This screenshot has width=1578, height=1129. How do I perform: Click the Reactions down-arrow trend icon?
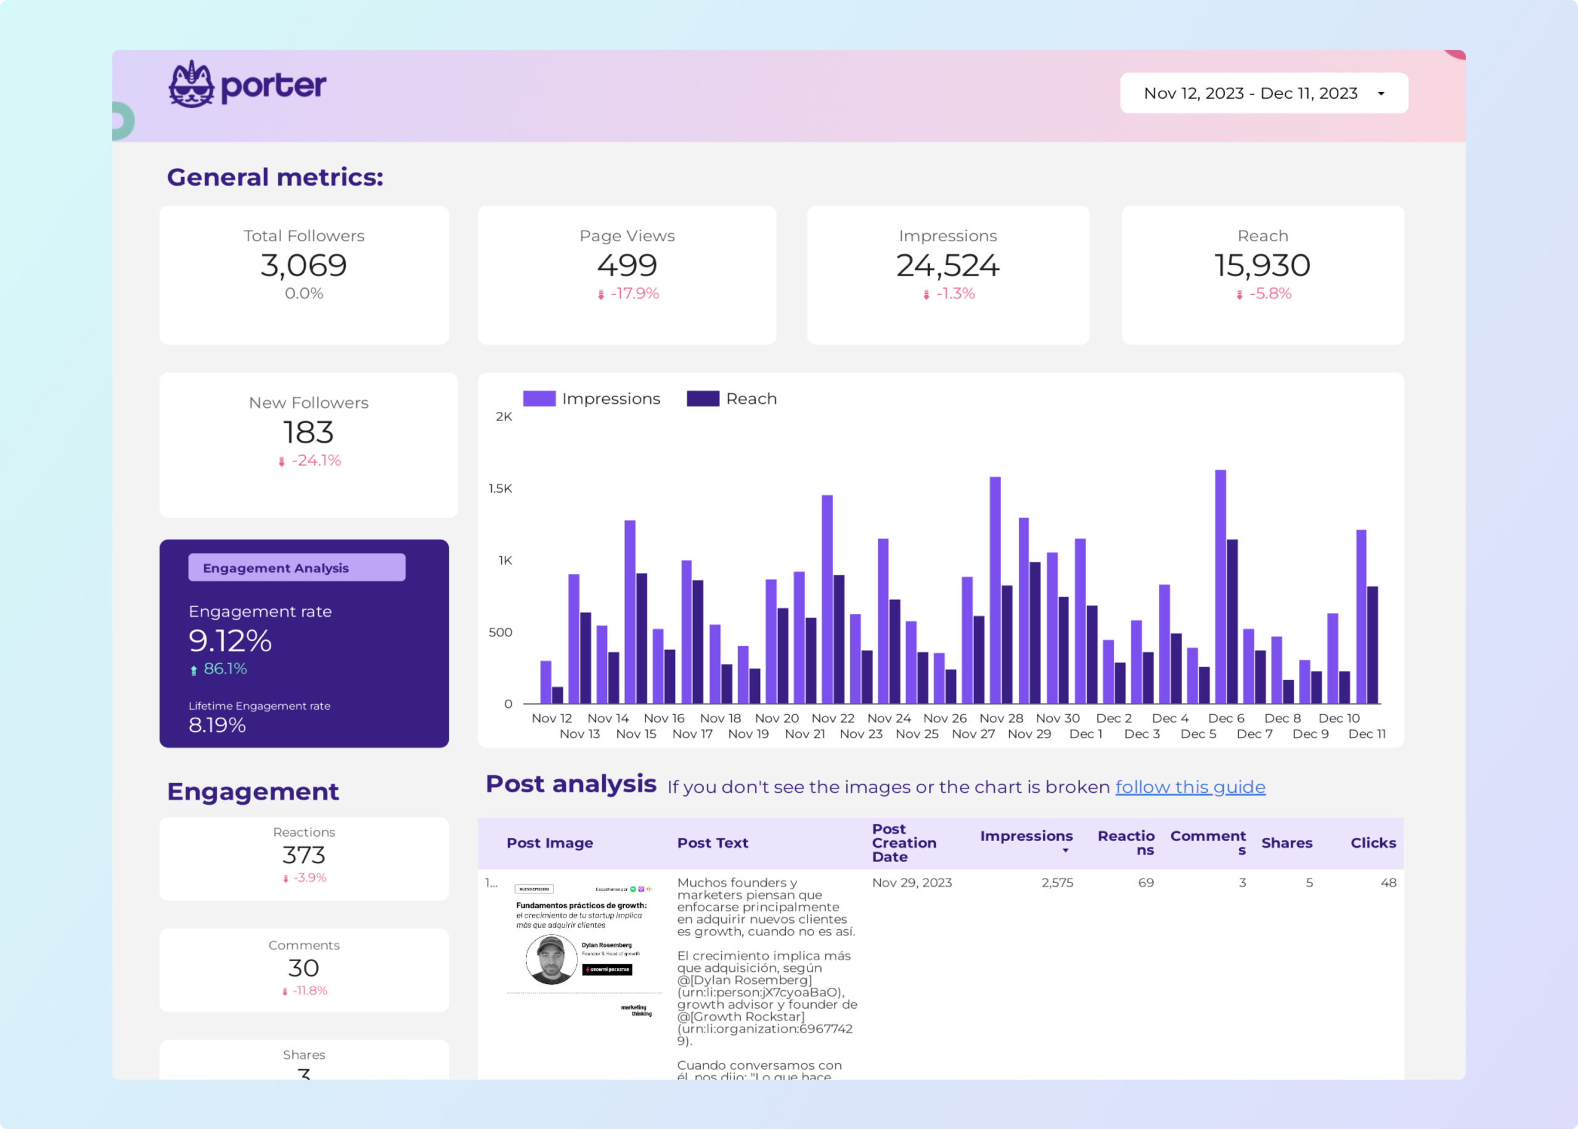pyautogui.click(x=285, y=879)
